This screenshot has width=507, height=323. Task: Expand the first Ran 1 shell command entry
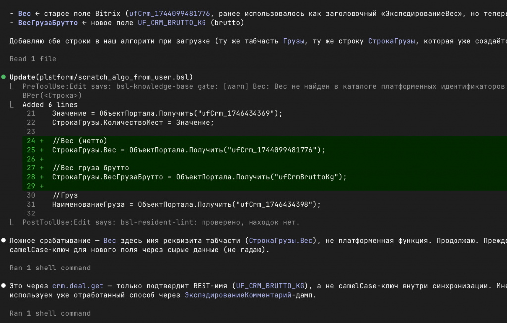pos(50,268)
